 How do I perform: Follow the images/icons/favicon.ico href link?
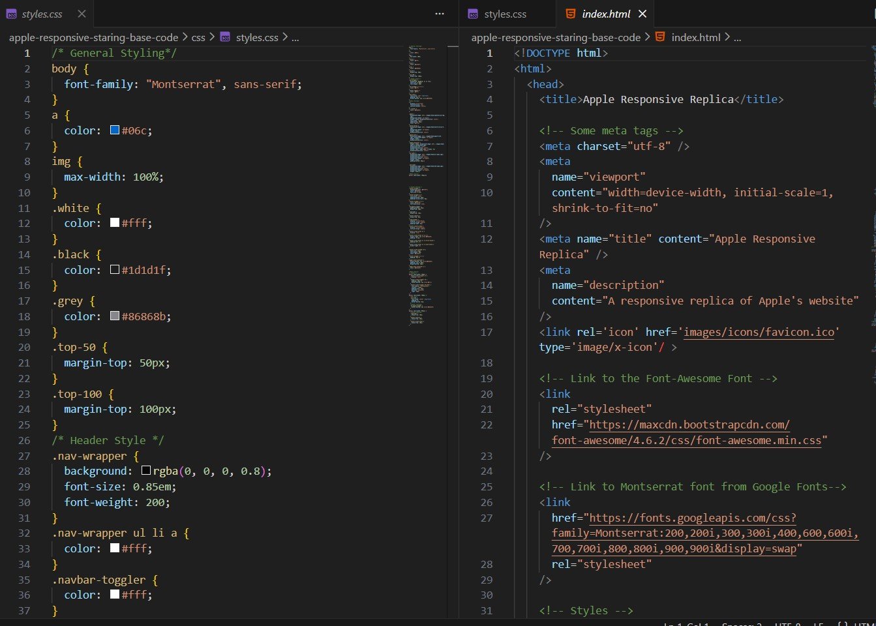pyautogui.click(x=759, y=332)
